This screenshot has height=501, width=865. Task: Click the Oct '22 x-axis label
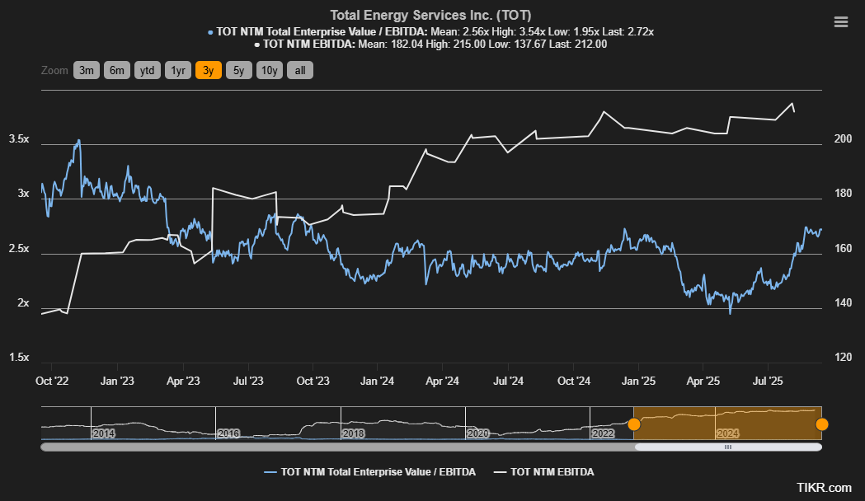(x=52, y=381)
